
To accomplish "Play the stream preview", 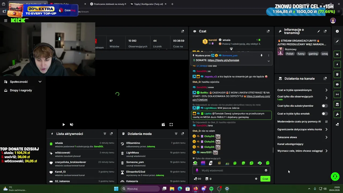I will coord(64,125).
